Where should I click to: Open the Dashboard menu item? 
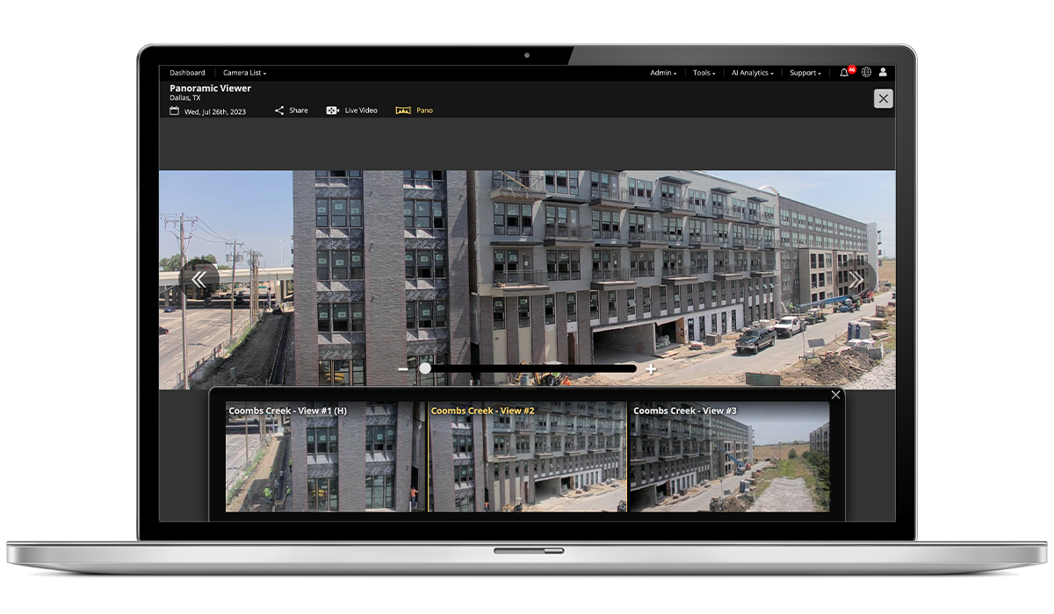[x=187, y=73]
